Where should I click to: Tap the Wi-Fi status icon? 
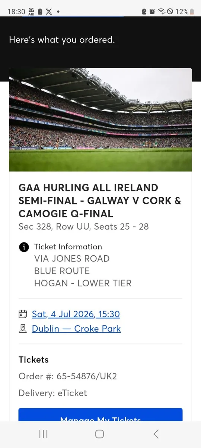pos(162,12)
